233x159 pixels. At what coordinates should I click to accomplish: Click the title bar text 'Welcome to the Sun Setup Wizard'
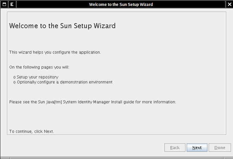point(121,4)
